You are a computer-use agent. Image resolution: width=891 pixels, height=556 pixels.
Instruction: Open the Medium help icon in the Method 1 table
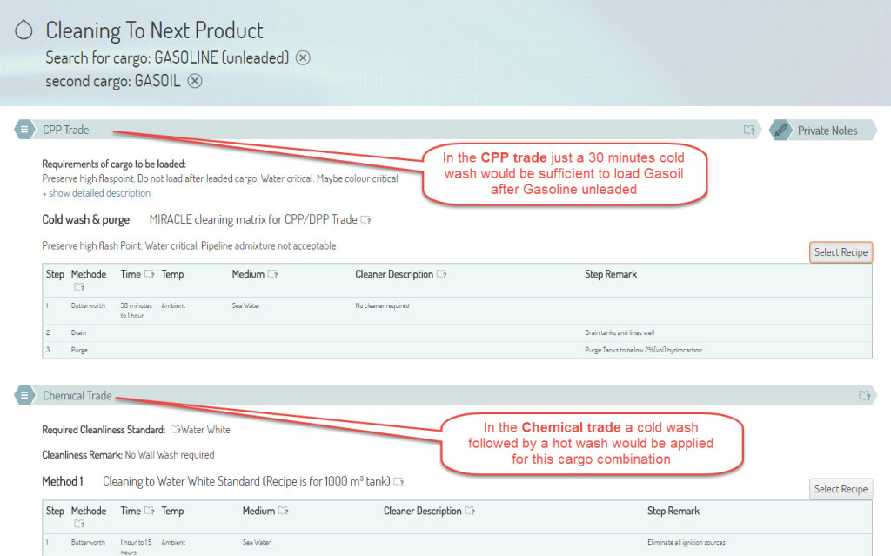coord(283,511)
